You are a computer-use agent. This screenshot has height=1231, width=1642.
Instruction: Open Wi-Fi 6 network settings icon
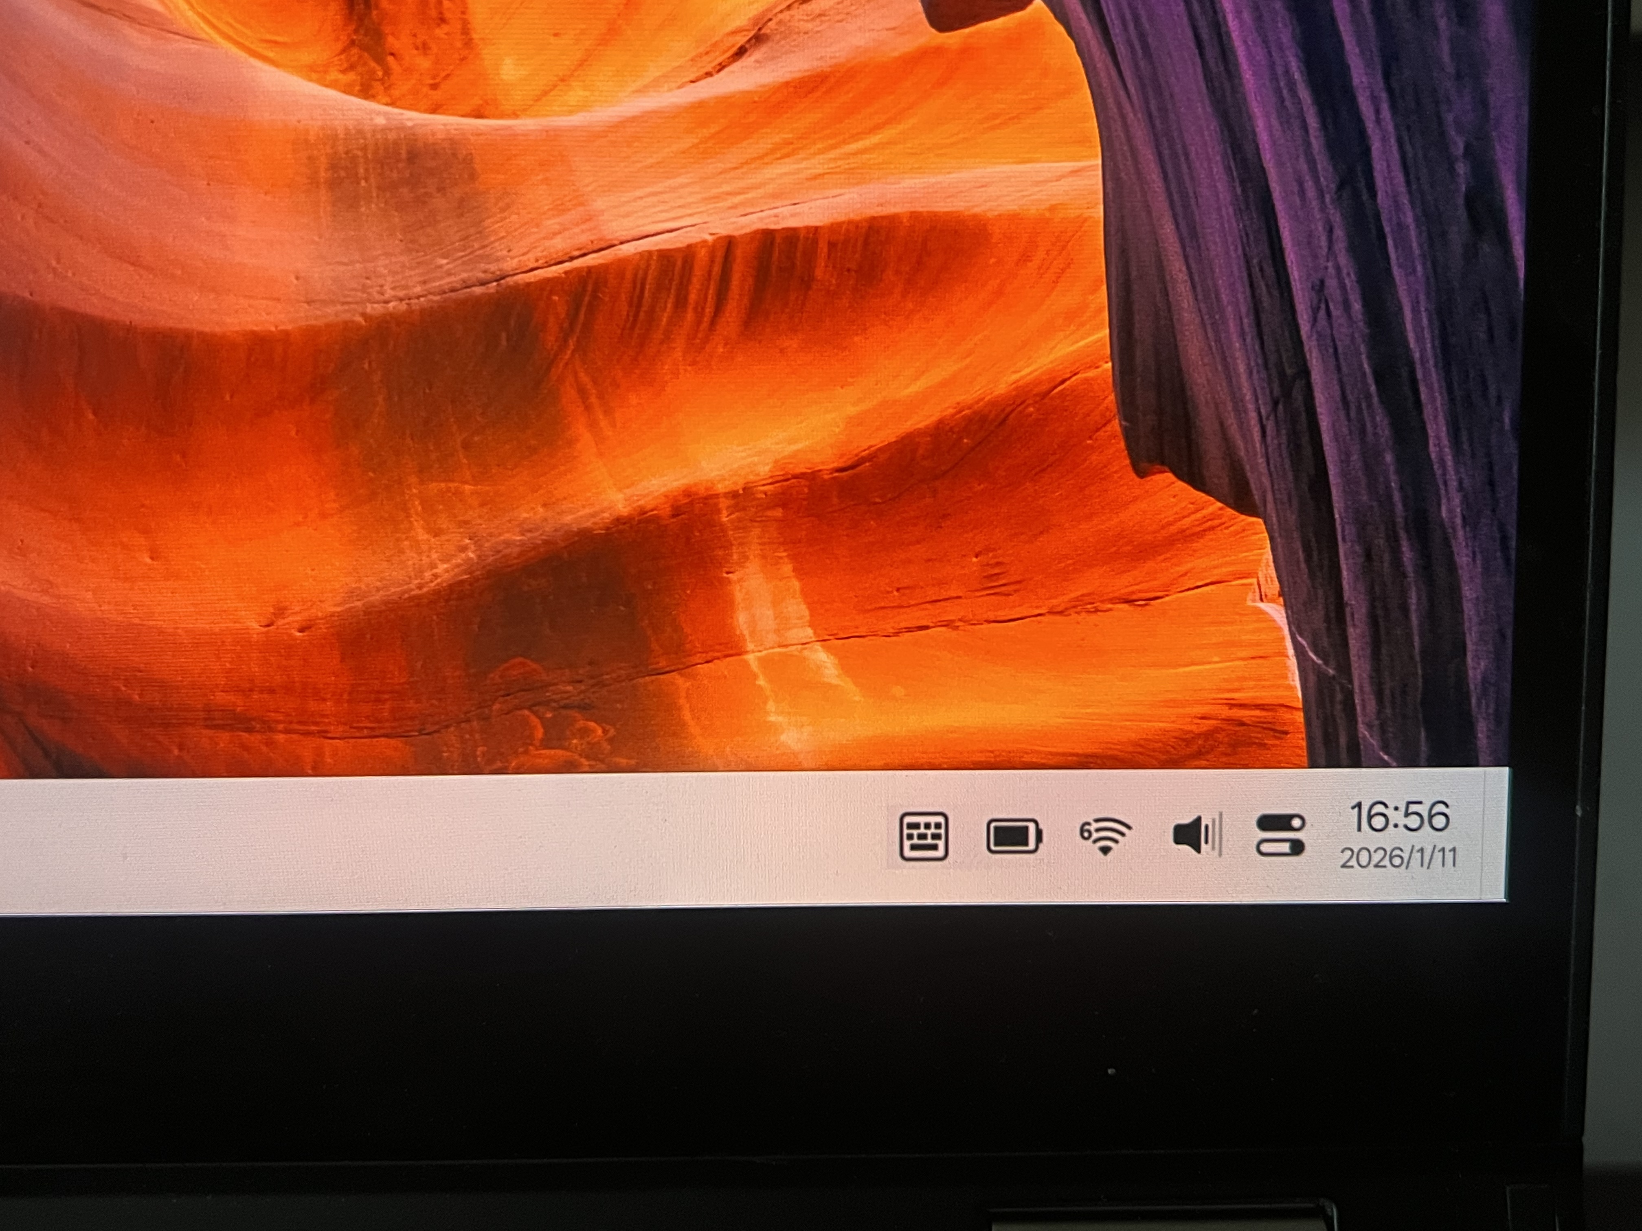1105,836
